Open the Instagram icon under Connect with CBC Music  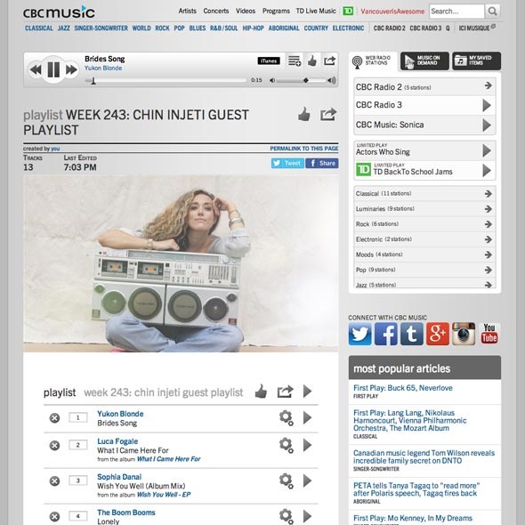coord(464,334)
